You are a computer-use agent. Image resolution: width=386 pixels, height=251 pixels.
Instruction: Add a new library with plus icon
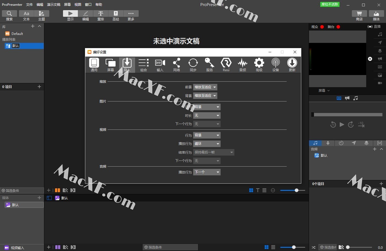point(33,26)
